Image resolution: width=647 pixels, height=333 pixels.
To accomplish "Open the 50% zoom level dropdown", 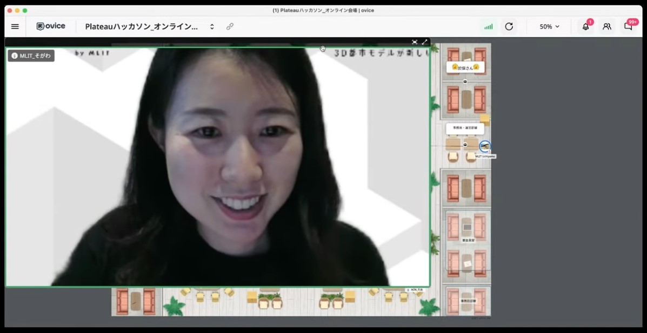I will (549, 26).
